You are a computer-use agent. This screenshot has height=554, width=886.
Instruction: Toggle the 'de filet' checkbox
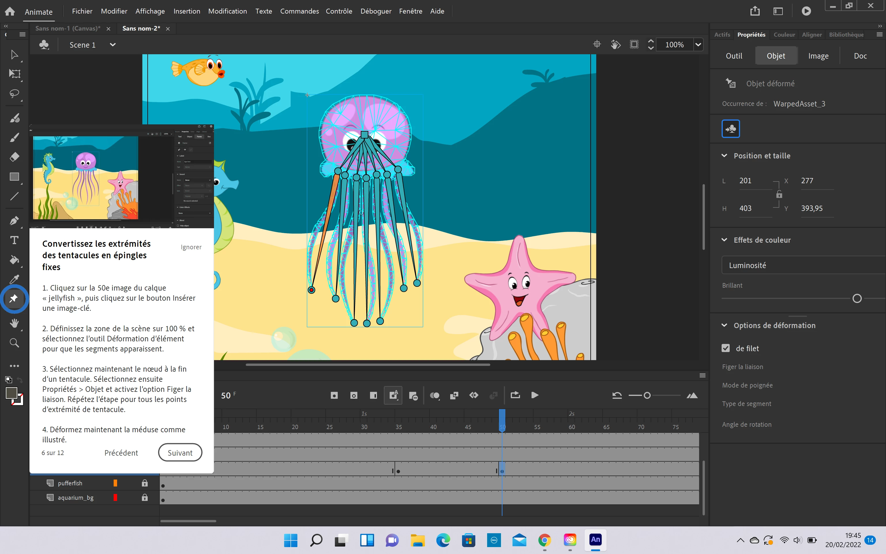pyautogui.click(x=726, y=348)
